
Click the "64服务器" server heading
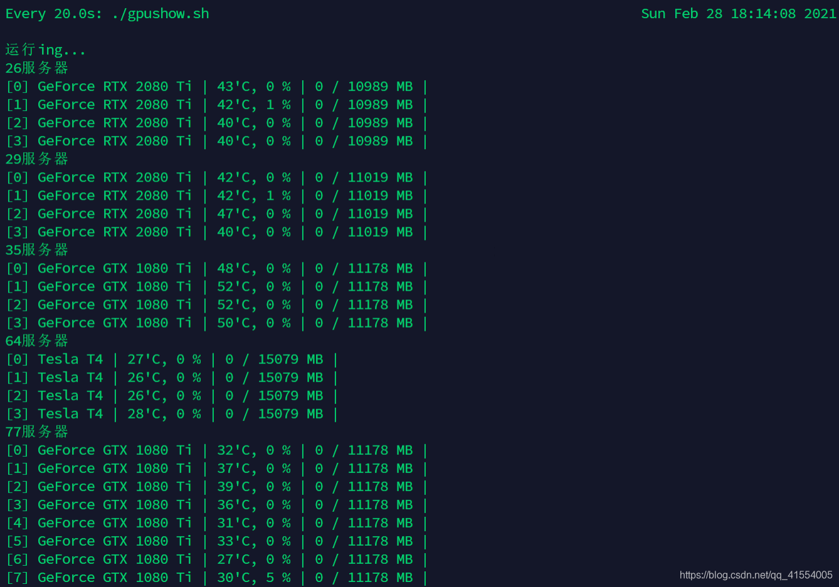(x=36, y=341)
